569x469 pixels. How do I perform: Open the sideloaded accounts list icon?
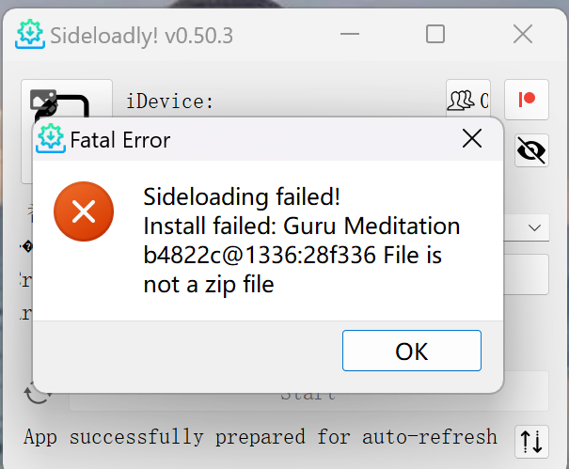467,101
